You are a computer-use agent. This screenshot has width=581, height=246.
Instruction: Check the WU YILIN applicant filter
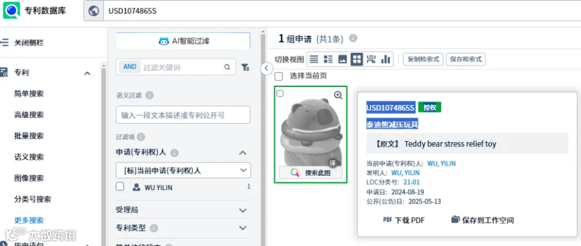pos(119,187)
